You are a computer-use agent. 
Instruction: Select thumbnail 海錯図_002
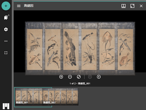point(60,97)
